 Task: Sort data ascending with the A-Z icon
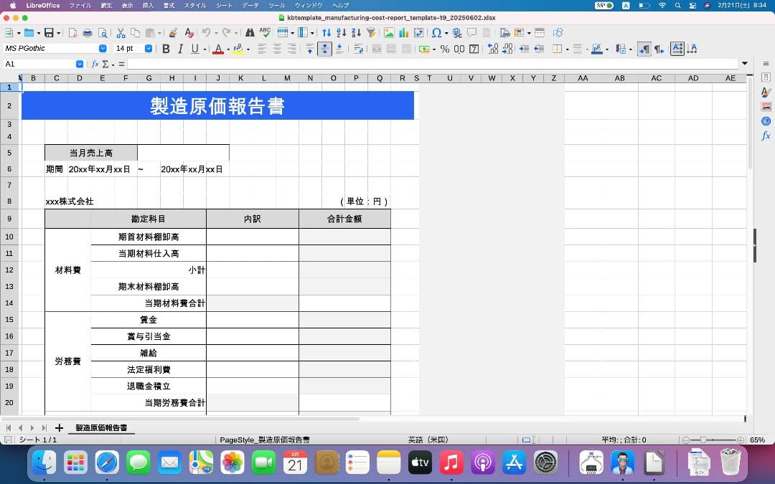coord(339,33)
